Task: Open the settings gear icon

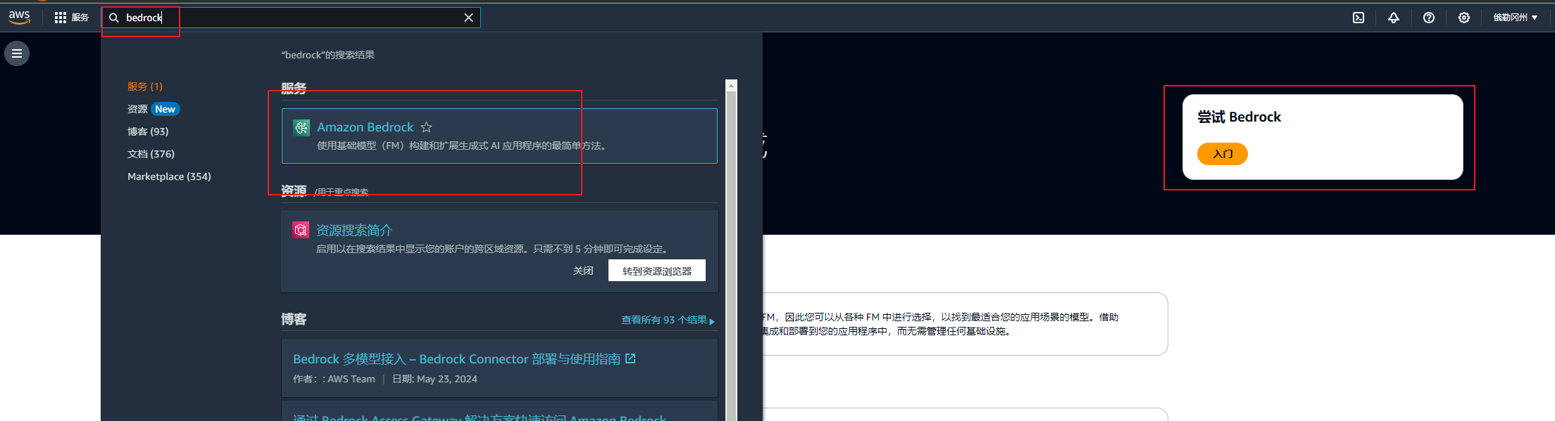Action: (x=1464, y=18)
